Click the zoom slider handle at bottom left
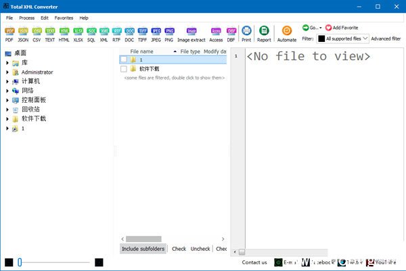Image resolution: width=406 pixels, height=271 pixels. [20, 262]
